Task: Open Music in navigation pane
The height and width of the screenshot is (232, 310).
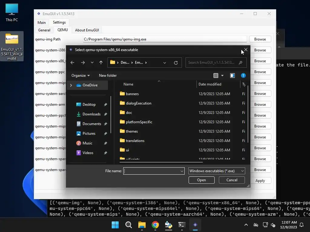Action: (87, 143)
